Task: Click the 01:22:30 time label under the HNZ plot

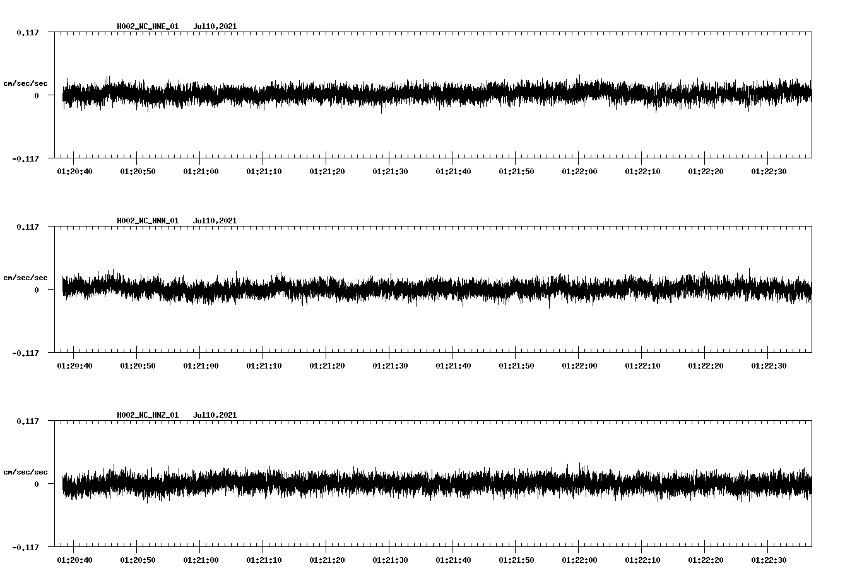Action: [x=769, y=560]
